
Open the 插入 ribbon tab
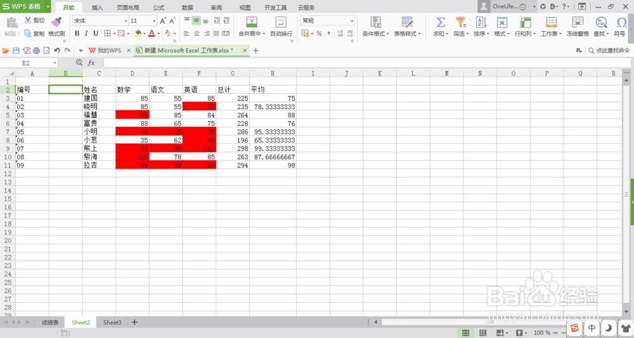tap(97, 7)
